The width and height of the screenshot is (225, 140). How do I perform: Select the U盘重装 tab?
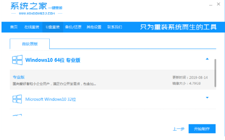pos(53,27)
